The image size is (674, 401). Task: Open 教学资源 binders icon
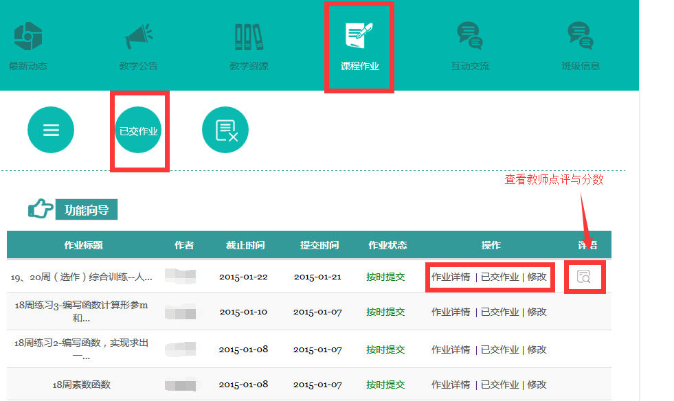point(248,36)
